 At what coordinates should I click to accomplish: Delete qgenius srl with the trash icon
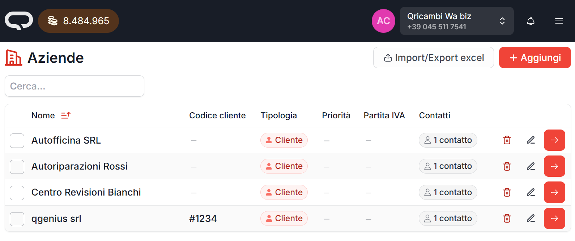point(507,218)
